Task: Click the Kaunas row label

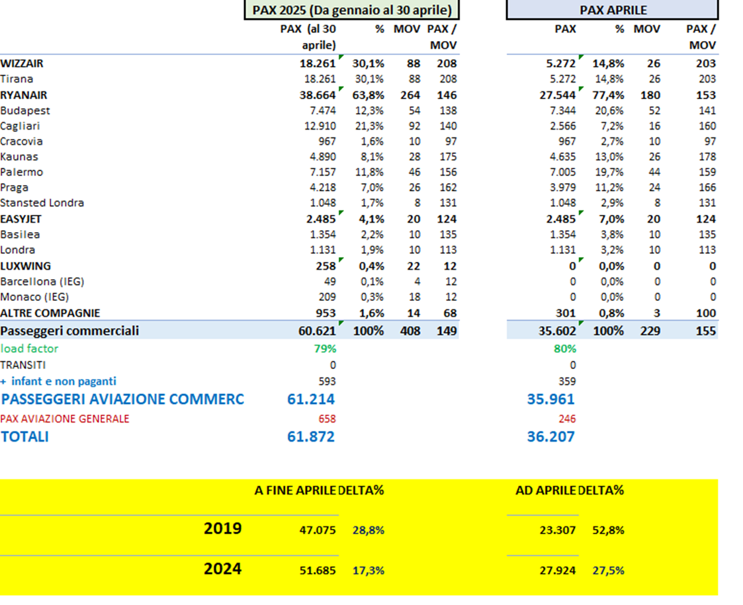Action: tap(19, 157)
